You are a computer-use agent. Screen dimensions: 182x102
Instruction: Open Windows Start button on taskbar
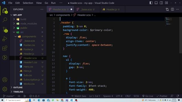2,100
